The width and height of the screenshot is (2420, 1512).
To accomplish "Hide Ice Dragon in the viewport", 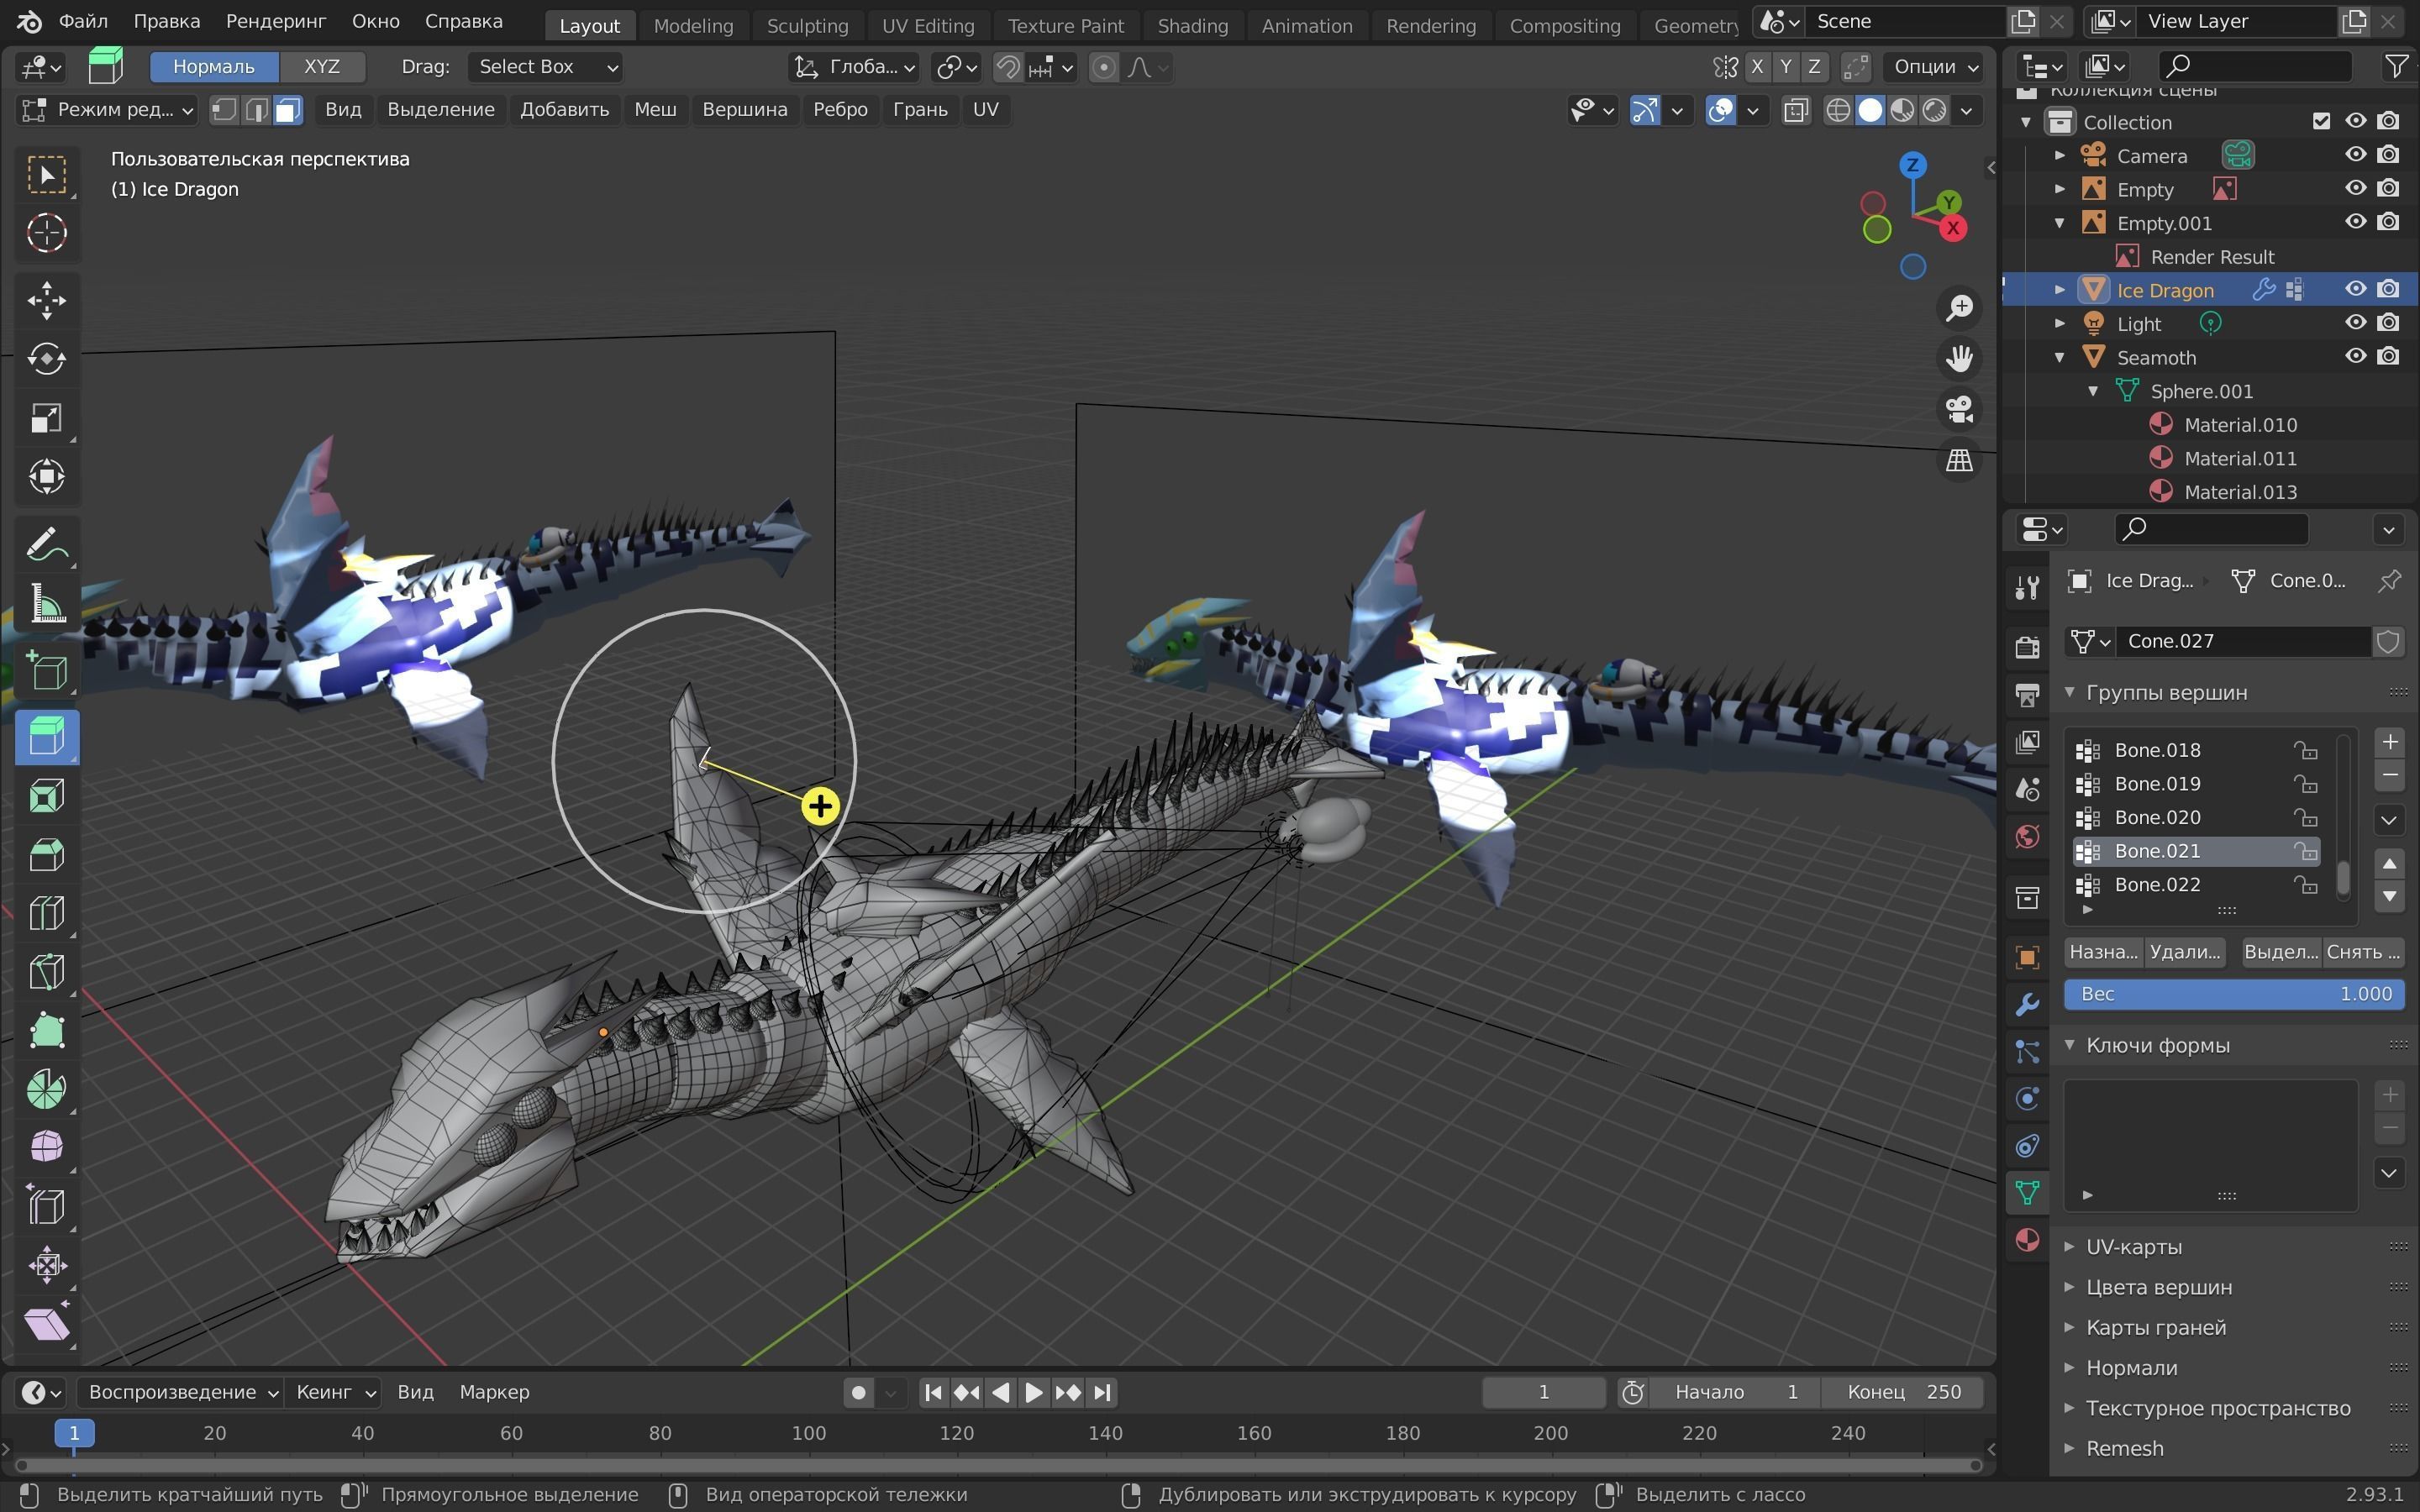I will click(2355, 289).
